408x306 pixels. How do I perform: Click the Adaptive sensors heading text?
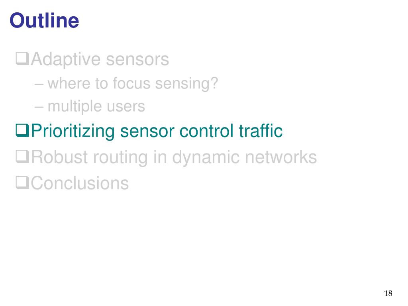tap(100, 60)
